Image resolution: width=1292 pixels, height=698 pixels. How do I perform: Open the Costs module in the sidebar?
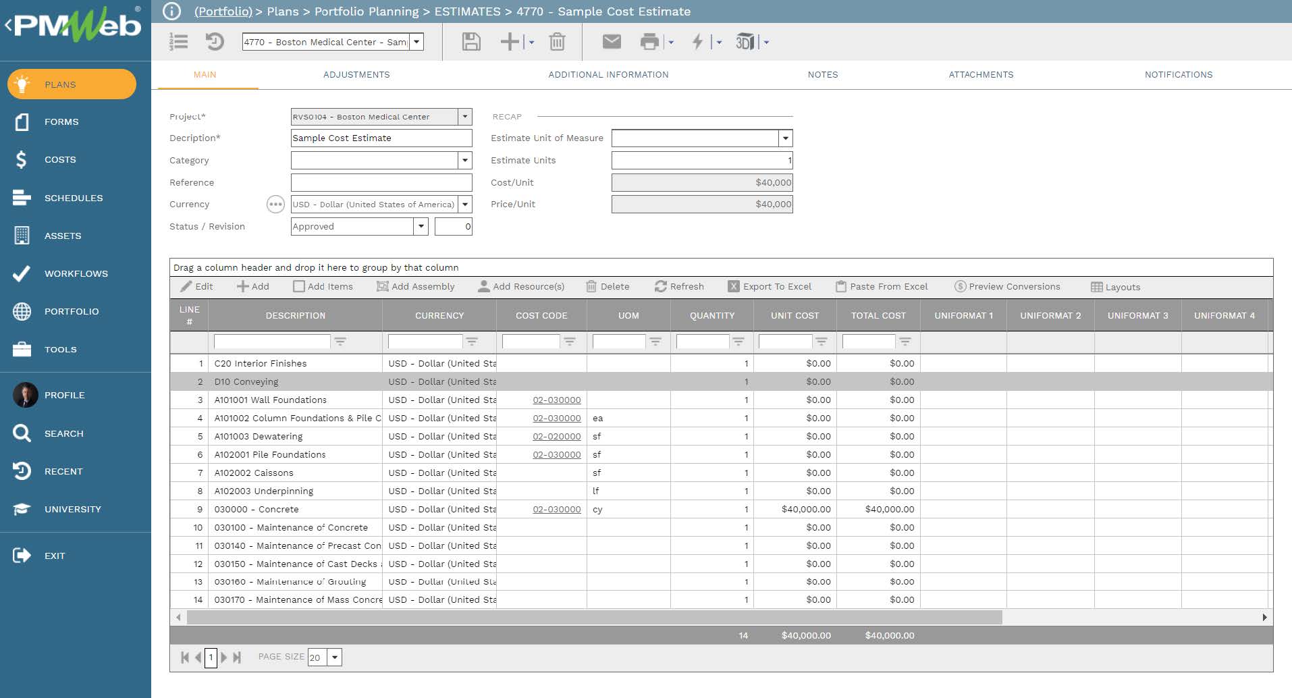60,159
